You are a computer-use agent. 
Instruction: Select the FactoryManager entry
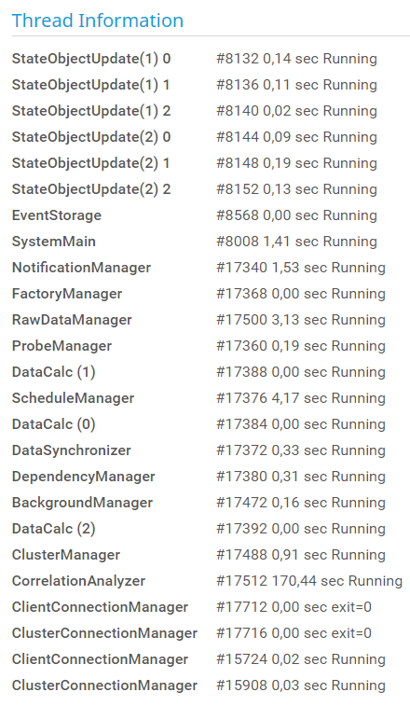[x=67, y=294]
